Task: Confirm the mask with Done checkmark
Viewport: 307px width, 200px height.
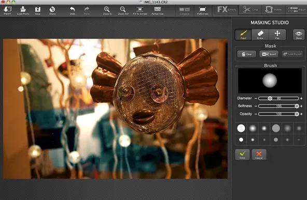Action: click(242, 155)
